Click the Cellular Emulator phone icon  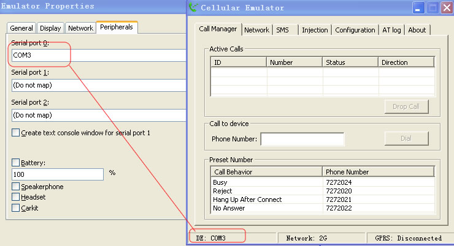pyautogui.click(x=194, y=8)
